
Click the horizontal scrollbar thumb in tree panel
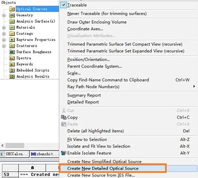coord(15,145)
